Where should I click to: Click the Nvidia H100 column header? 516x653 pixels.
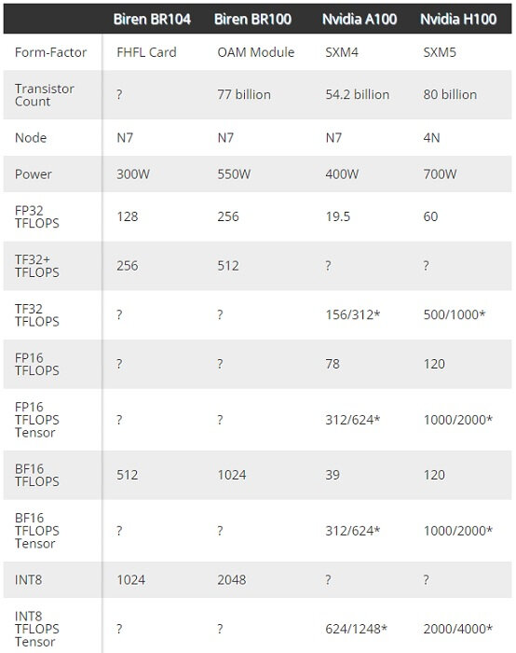[458, 20]
